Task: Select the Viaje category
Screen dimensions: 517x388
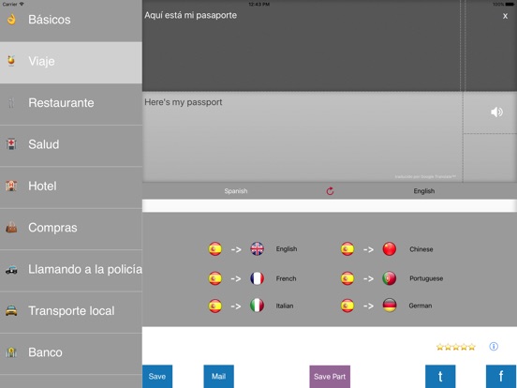Action: (x=71, y=63)
